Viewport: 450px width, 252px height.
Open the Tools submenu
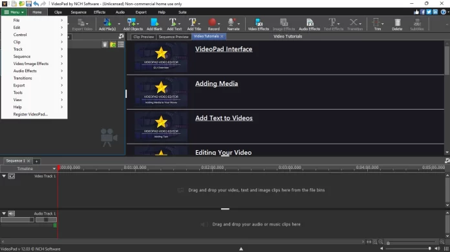[x=34, y=92]
